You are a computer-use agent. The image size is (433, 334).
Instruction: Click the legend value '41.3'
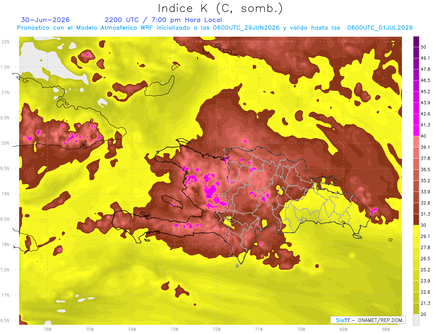[425, 125]
